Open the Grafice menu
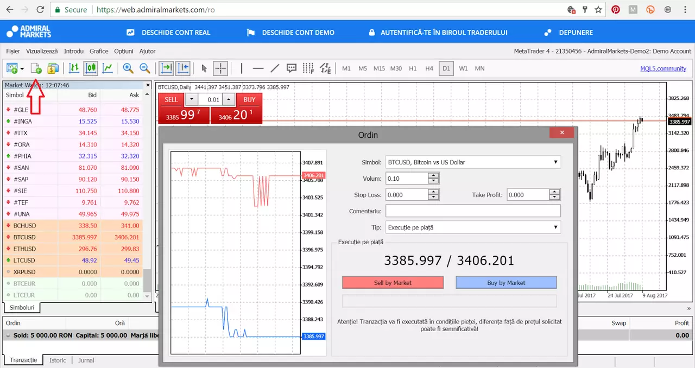 [99, 51]
